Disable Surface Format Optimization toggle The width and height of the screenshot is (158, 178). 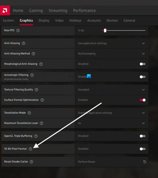pos(142,100)
